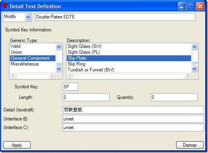Click the Double-Plates-SDTE name field
Image resolution: width=208 pixels, height=153 pixels.
pos(115,17)
